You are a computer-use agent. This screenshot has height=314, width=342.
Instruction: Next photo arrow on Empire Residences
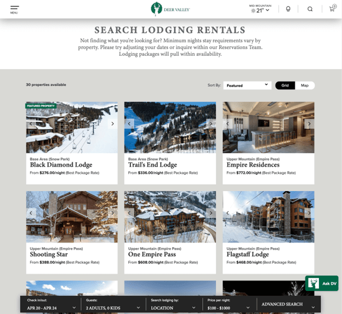[x=309, y=124]
